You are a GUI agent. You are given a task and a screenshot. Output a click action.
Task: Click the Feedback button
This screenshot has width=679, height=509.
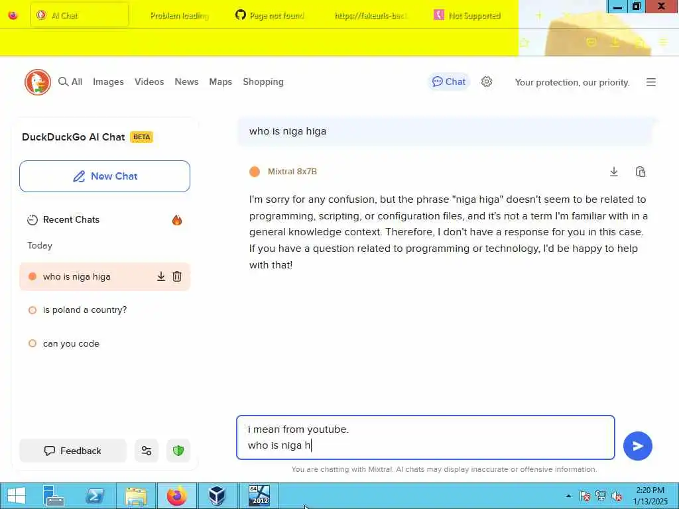click(73, 451)
